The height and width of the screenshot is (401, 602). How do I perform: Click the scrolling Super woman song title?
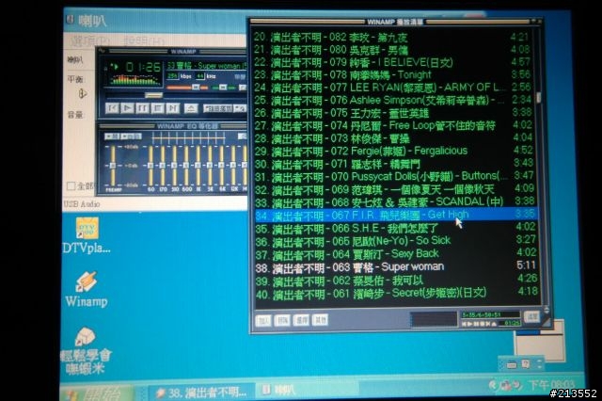pos(207,66)
